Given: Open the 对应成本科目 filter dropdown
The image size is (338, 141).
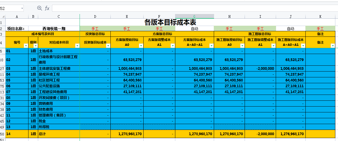Looking at the screenshot, I should coord(78,46).
